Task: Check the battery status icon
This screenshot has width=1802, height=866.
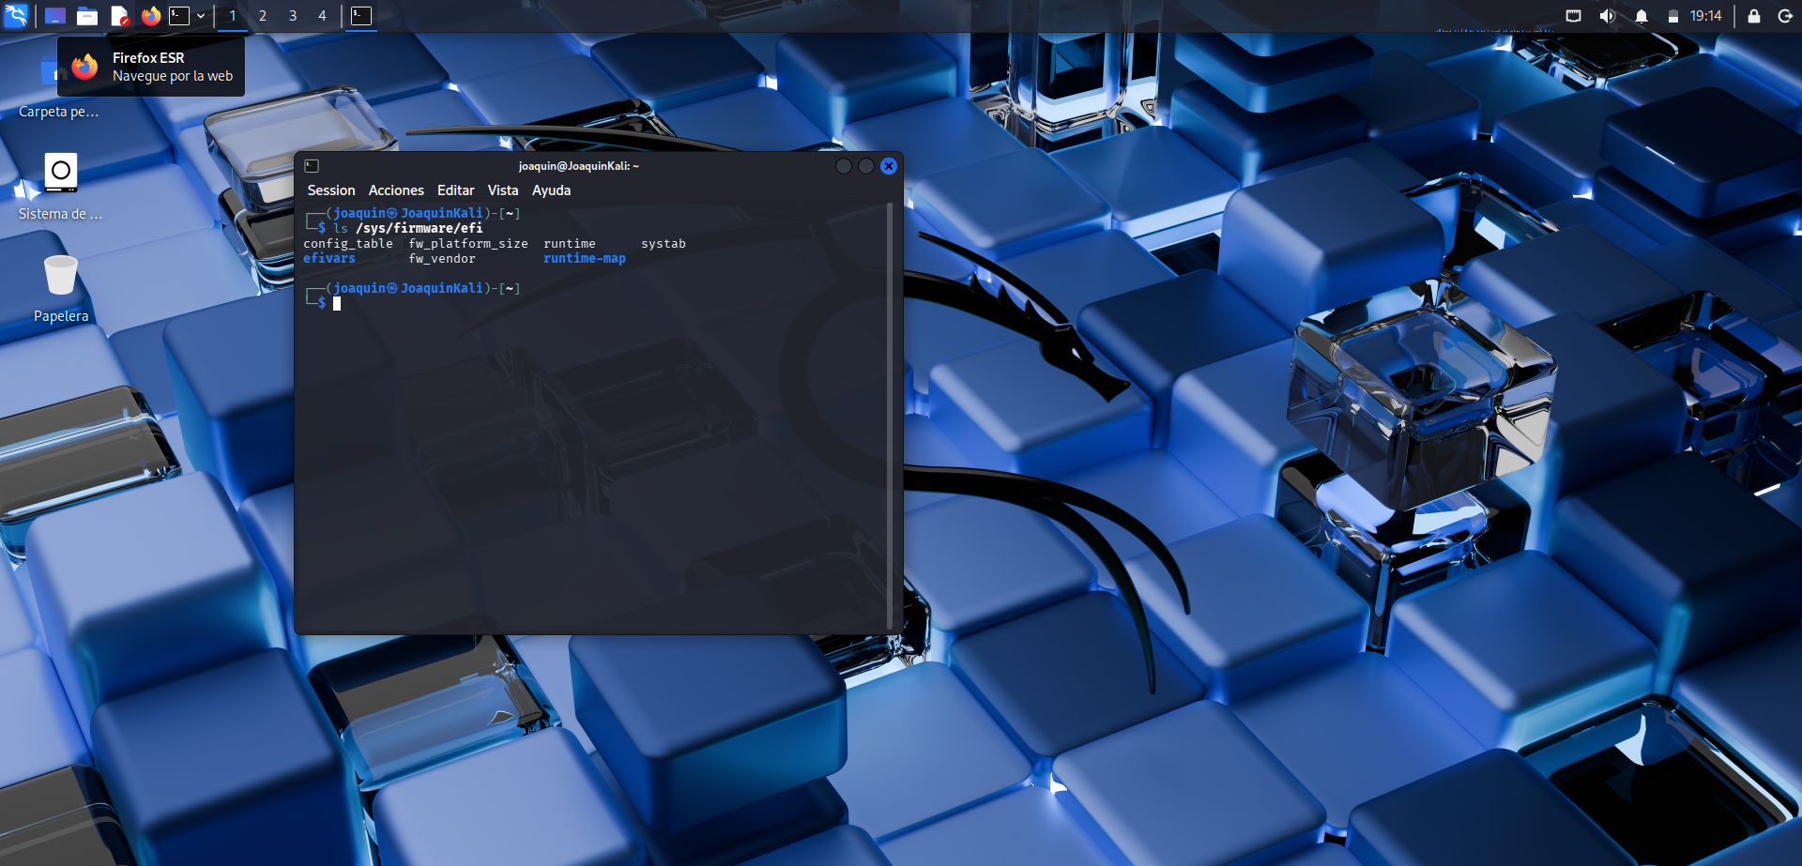Action: (1674, 16)
